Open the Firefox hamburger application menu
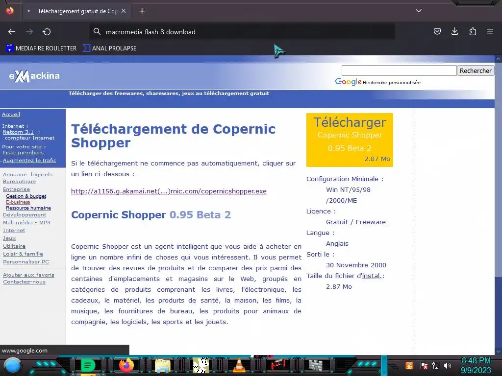This screenshot has width=502, height=376. [x=490, y=31]
